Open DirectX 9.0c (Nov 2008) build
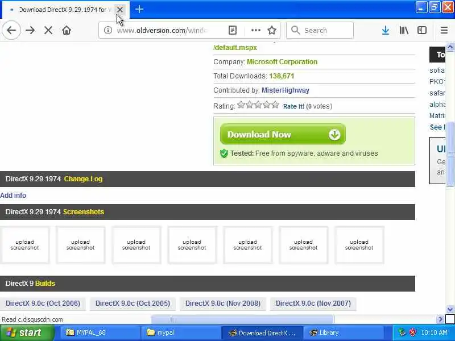The height and width of the screenshot is (341, 455). [222, 303]
